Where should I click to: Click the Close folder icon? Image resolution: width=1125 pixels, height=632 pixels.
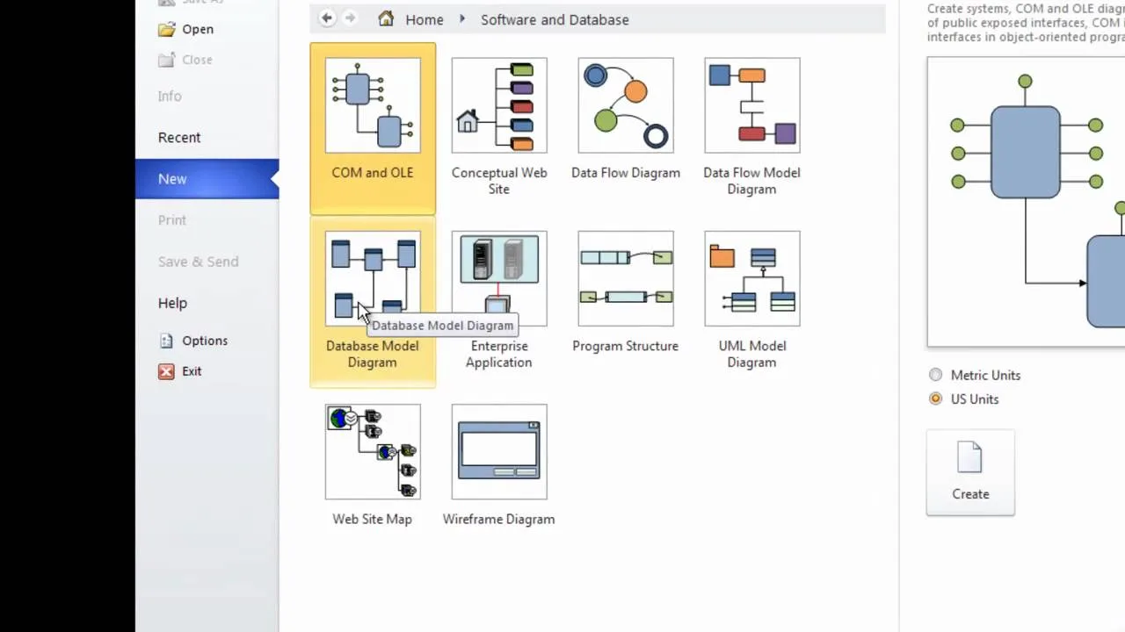(166, 60)
